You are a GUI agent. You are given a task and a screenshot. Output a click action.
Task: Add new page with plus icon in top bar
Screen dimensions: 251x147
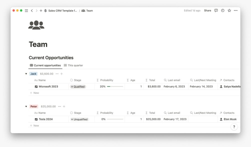click(x=41, y=11)
